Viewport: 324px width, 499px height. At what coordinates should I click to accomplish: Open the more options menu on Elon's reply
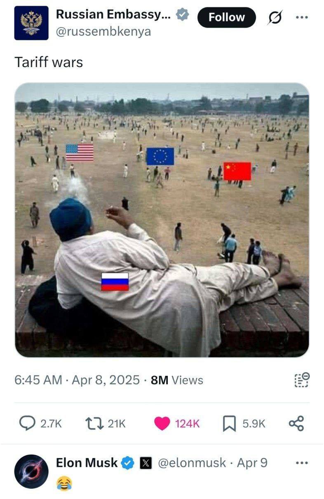(x=302, y=463)
